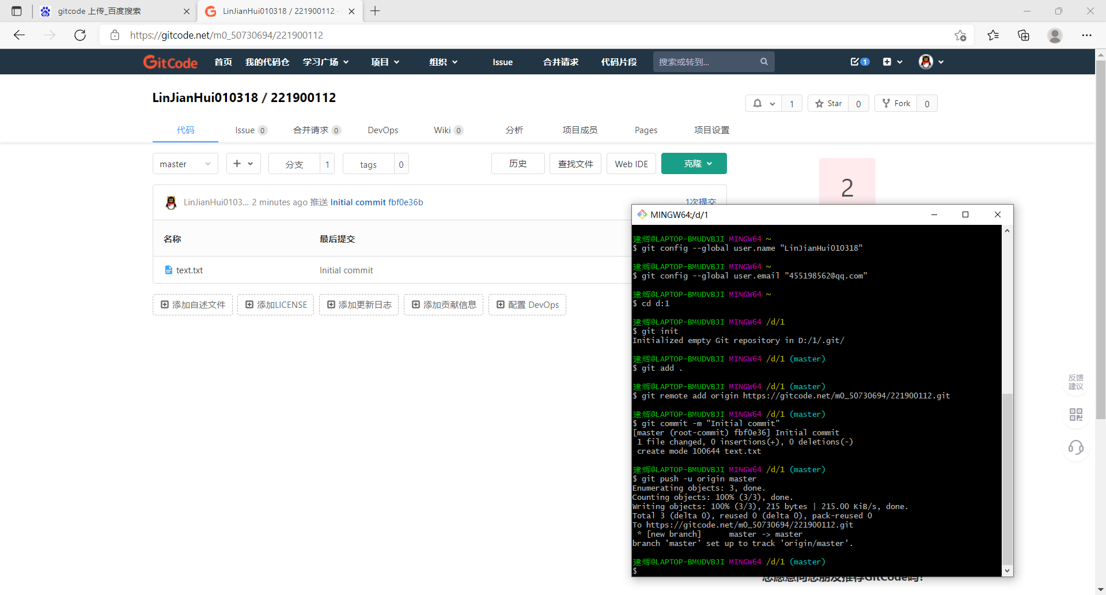
Task: Open the browser profile avatar
Action: click(1055, 35)
